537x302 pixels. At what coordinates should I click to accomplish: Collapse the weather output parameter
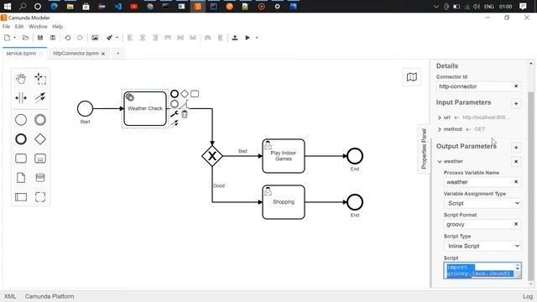tap(440, 161)
